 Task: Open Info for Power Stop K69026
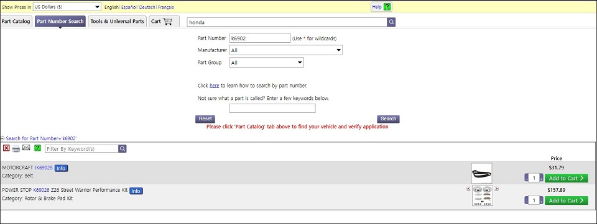[136, 191]
